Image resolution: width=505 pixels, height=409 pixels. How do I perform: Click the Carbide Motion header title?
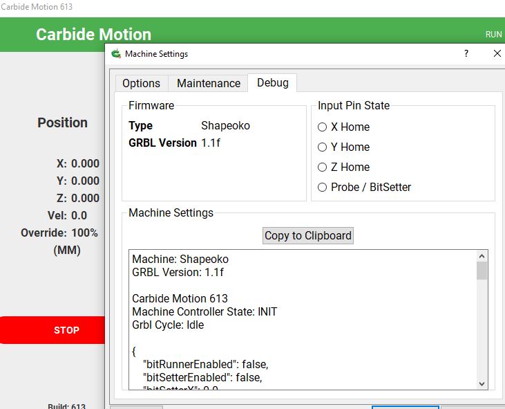(93, 34)
